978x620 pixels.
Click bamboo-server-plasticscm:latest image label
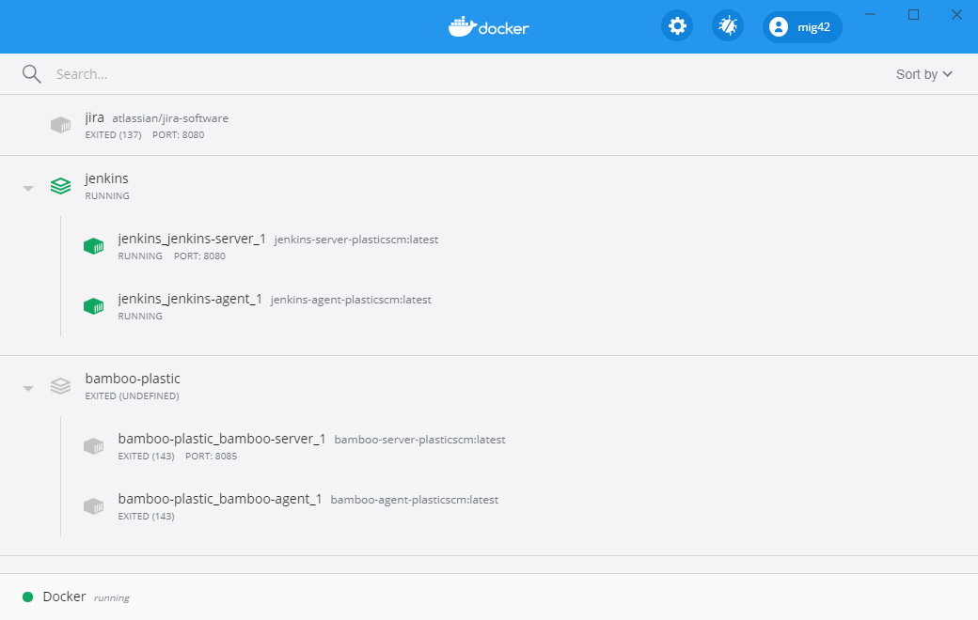[x=419, y=440]
